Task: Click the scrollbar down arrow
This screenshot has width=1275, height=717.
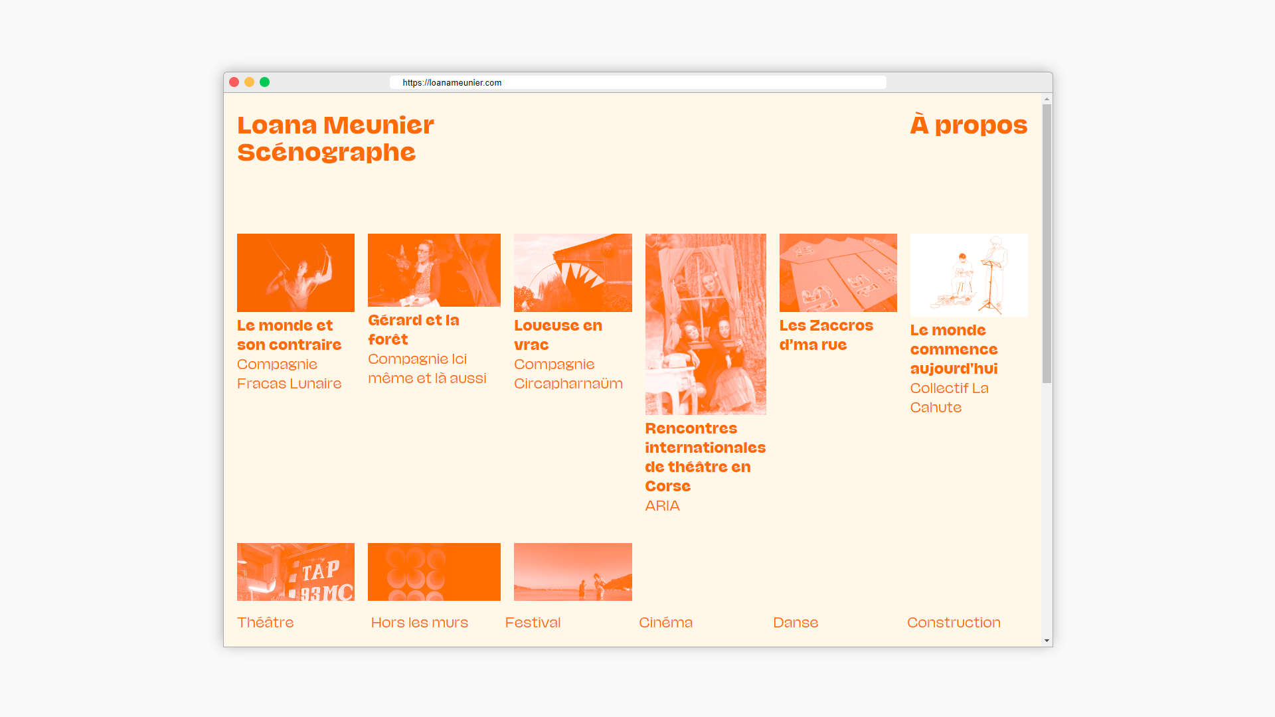Action: coord(1047,641)
